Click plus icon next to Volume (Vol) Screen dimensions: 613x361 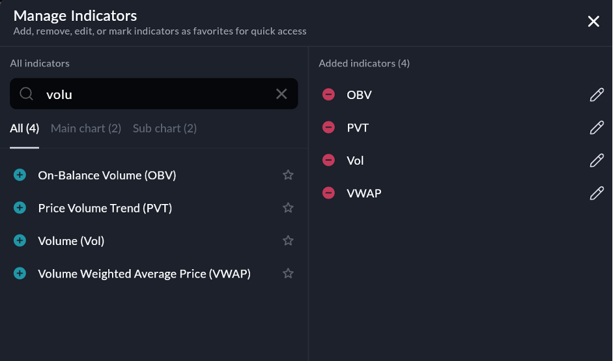point(20,240)
